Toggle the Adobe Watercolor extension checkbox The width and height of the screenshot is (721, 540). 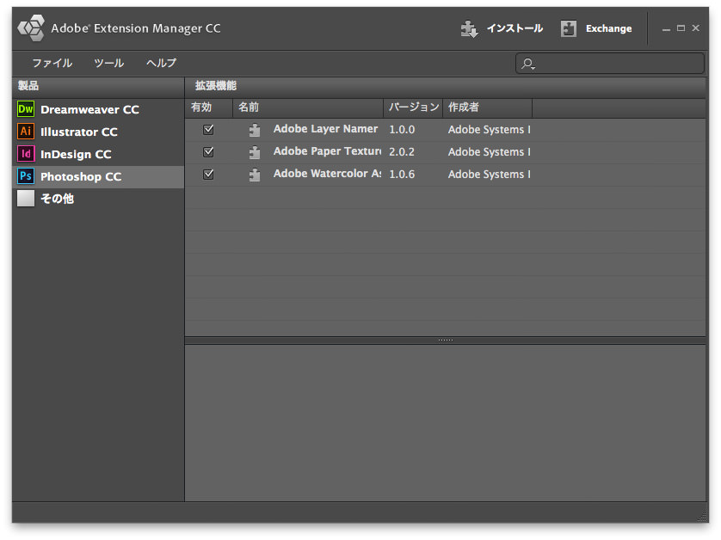click(208, 175)
